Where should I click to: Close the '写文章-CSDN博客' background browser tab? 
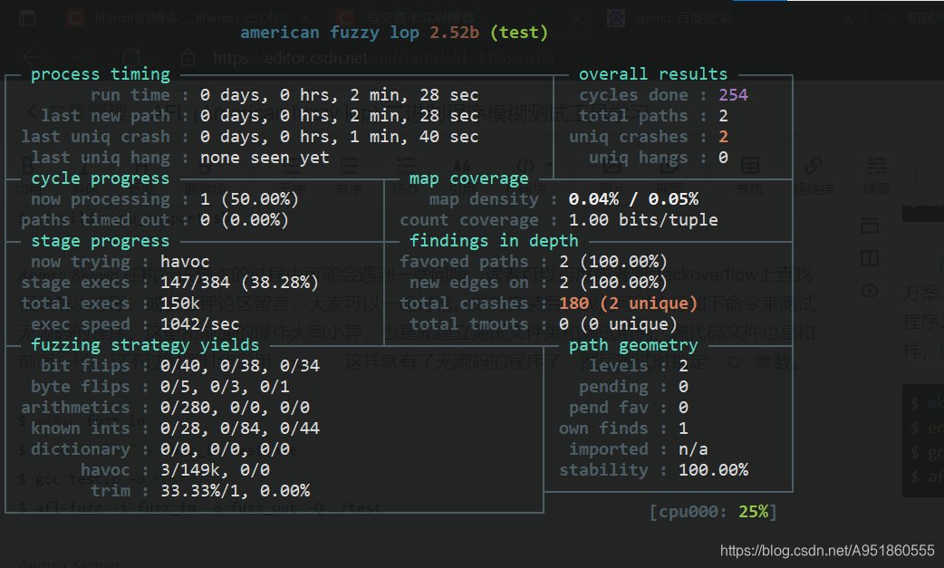coord(576,19)
